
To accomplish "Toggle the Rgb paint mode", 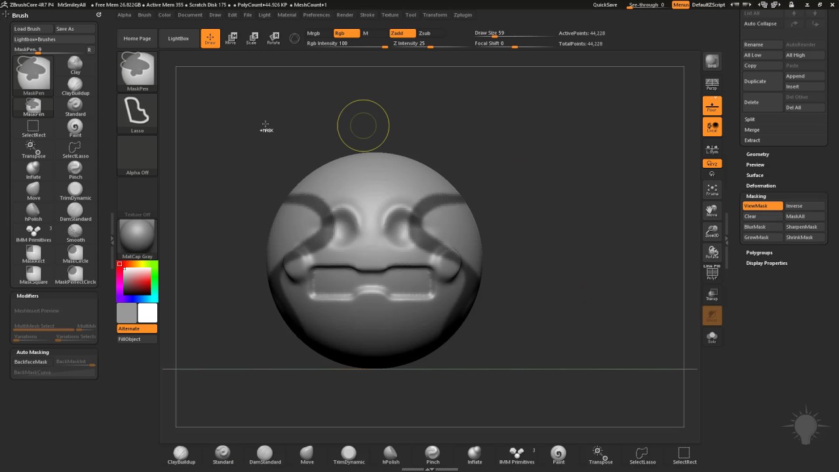I will tap(346, 33).
